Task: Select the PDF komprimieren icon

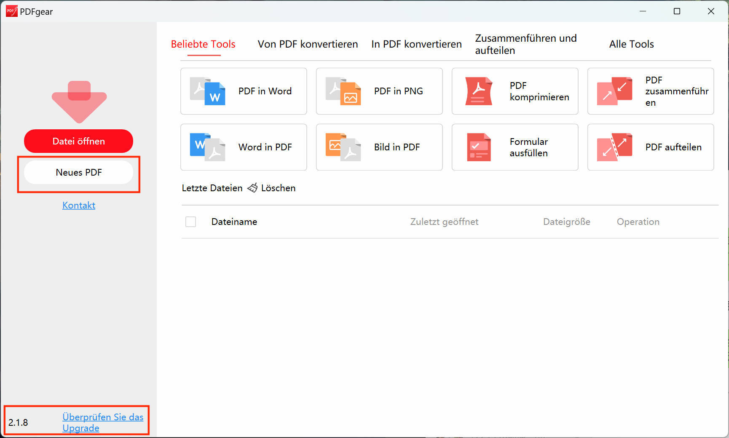Action: pyautogui.click(x=478, y=91)
